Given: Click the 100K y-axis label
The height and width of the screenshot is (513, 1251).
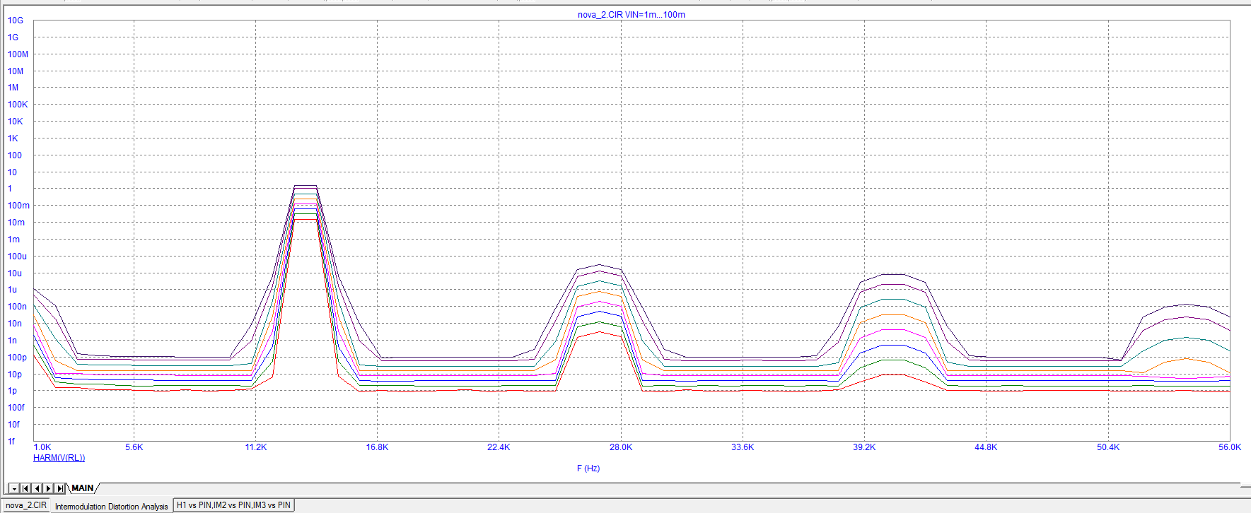Looking at the screenshot, I should tap(18, 105).
